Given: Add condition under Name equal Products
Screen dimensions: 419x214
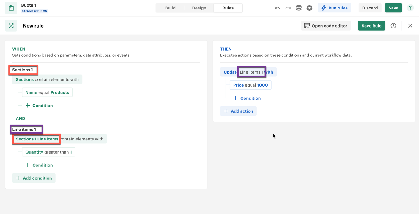Looking at the screenshot, I should pos(39,106).
